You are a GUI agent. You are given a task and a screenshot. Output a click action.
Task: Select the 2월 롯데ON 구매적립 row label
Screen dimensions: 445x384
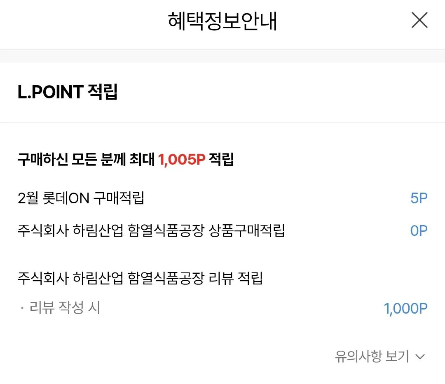click(x=81, y=198)
